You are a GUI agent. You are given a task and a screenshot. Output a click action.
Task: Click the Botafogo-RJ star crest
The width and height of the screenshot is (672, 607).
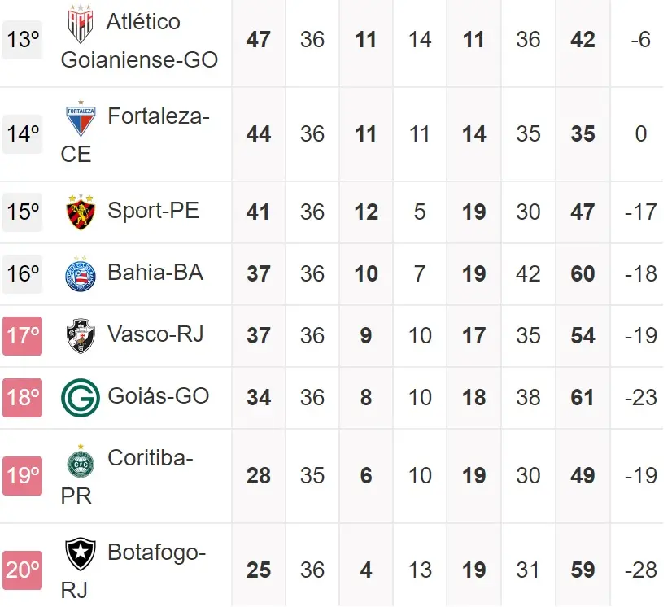point(81,555)
